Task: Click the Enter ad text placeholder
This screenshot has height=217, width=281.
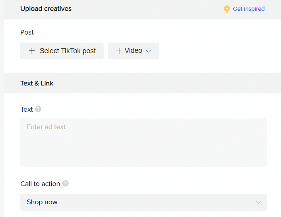Action: [x=46, y=127]
